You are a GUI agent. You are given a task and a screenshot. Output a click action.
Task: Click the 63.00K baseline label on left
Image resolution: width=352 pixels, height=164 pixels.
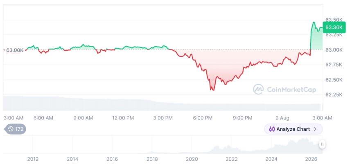pos(15,50)
